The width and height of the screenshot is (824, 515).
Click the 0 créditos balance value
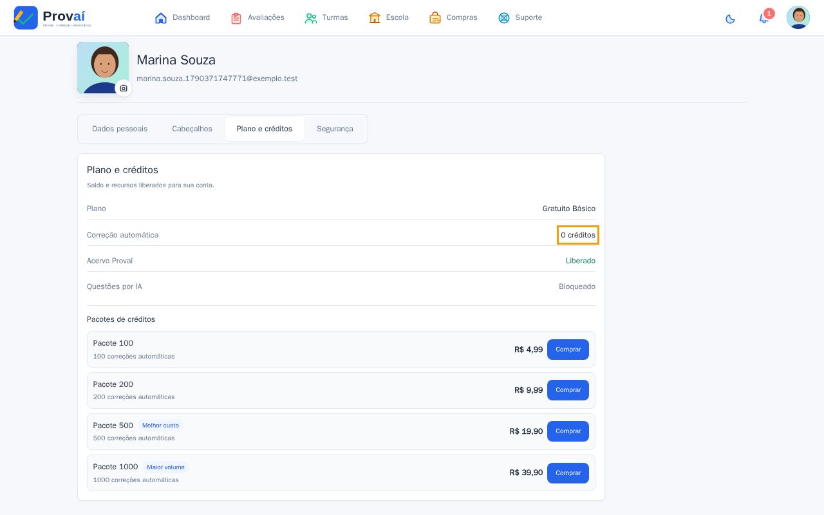click(x=578, y=235)
